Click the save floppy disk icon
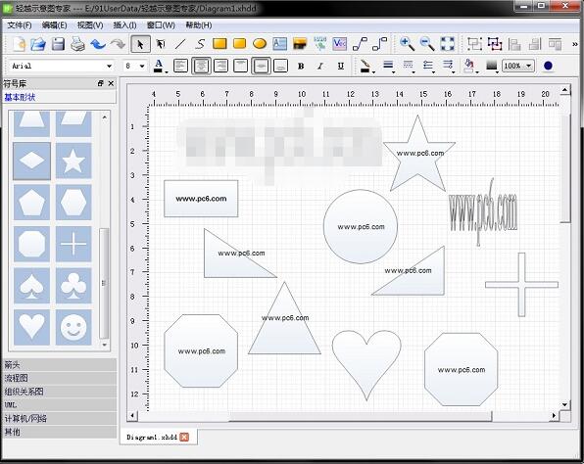Screen dimensions: 584x464 click(x=58, y=44)
